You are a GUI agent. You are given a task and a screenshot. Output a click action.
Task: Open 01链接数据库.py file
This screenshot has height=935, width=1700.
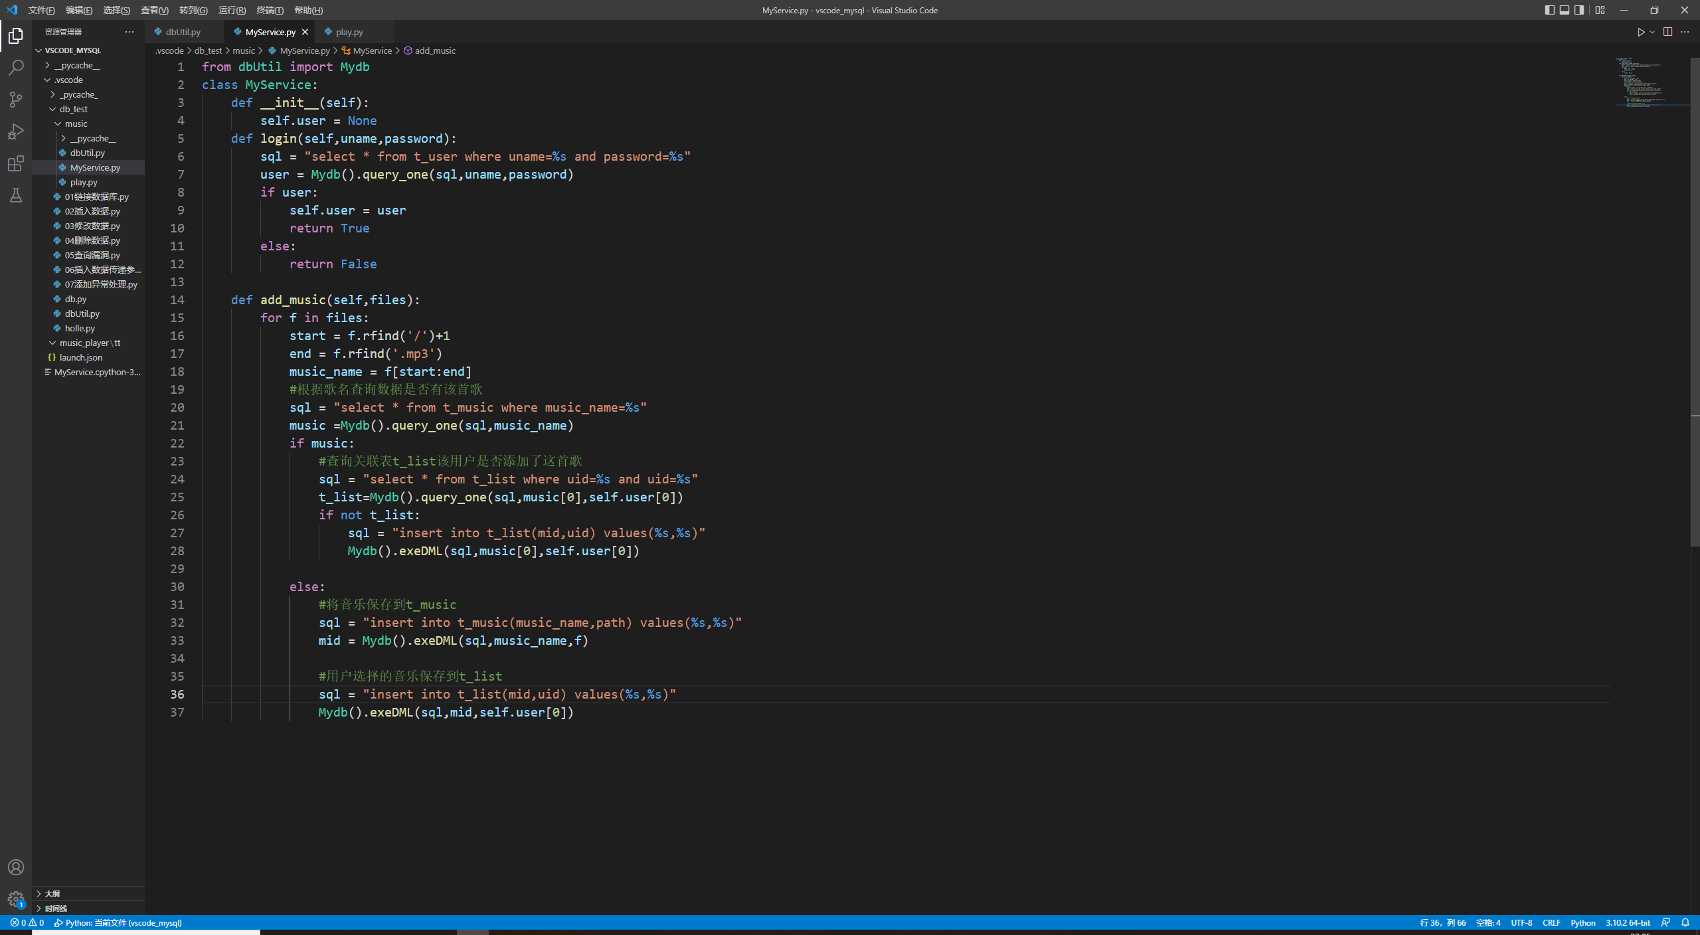(88, 197)
